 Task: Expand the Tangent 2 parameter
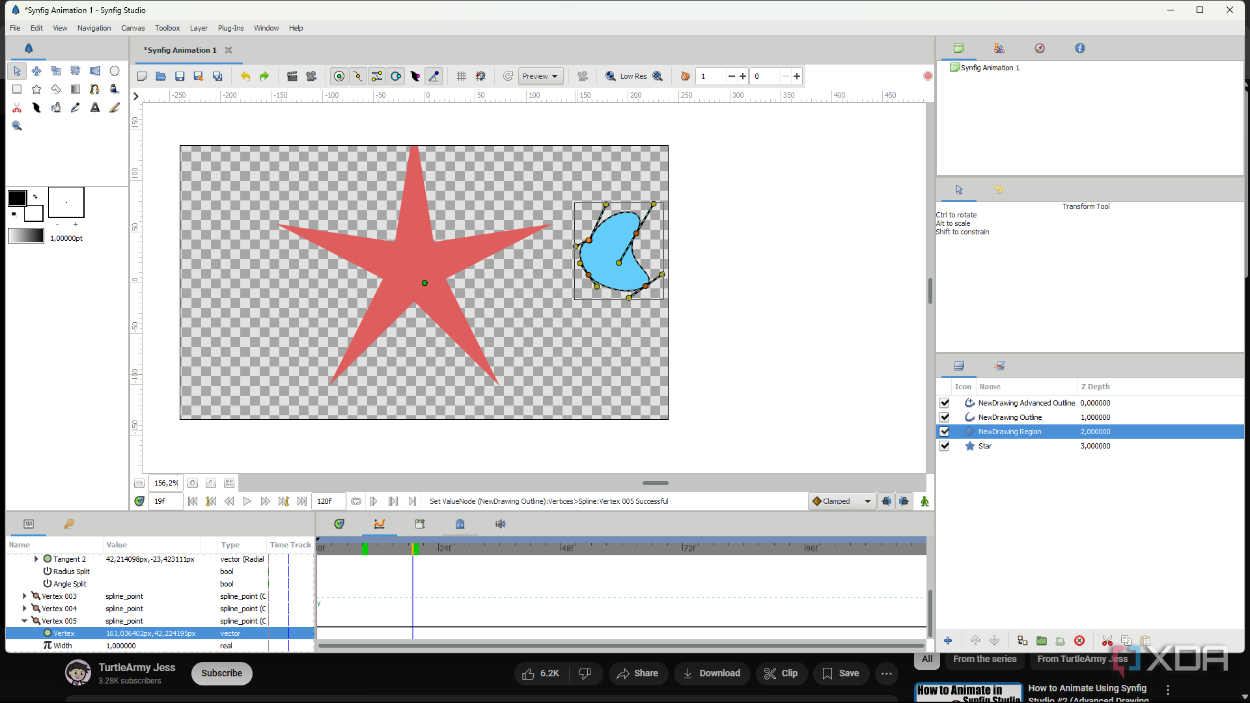point(36,559)
